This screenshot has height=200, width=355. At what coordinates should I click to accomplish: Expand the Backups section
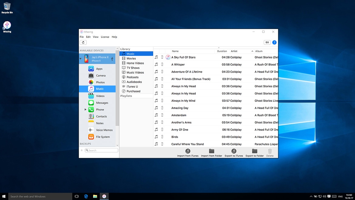[117, 145]
